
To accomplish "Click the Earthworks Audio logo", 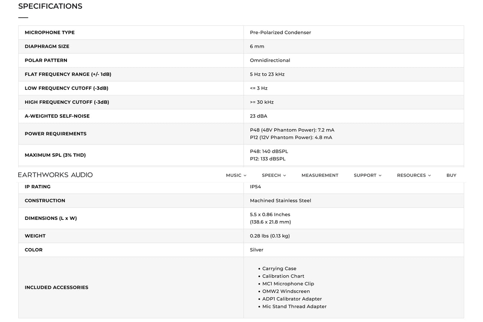I will point(55,175).
